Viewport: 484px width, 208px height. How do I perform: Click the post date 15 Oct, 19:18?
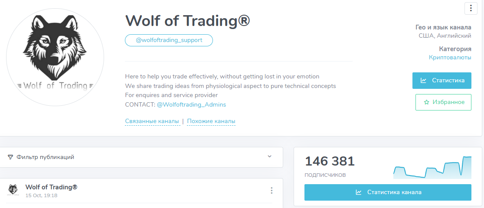point(41,195)
